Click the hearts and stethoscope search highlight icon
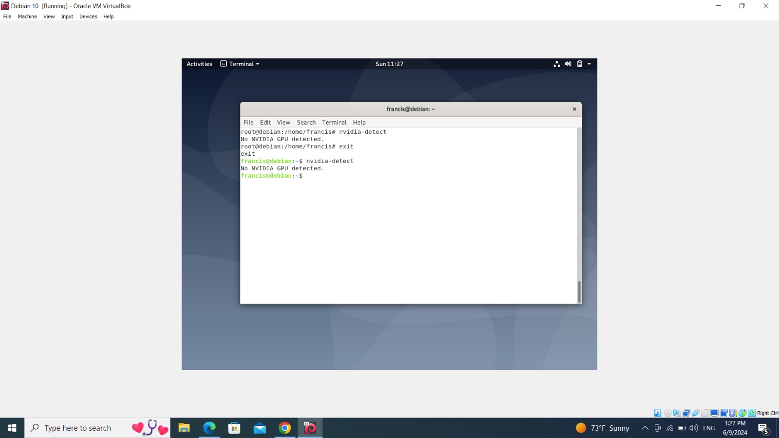The height and width of the screenshot is (438, 779). [x=150, y=428]
